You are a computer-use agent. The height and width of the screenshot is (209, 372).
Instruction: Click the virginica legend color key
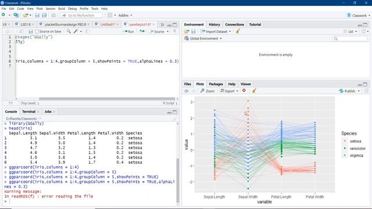345,156
